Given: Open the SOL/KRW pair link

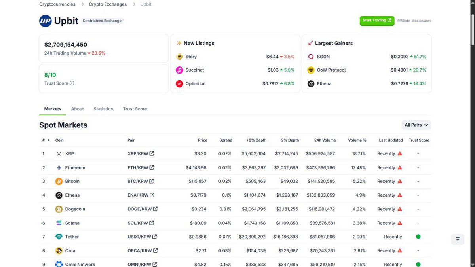Looking at the screenshot, I should pyautogui.click(x=141, y=223).
